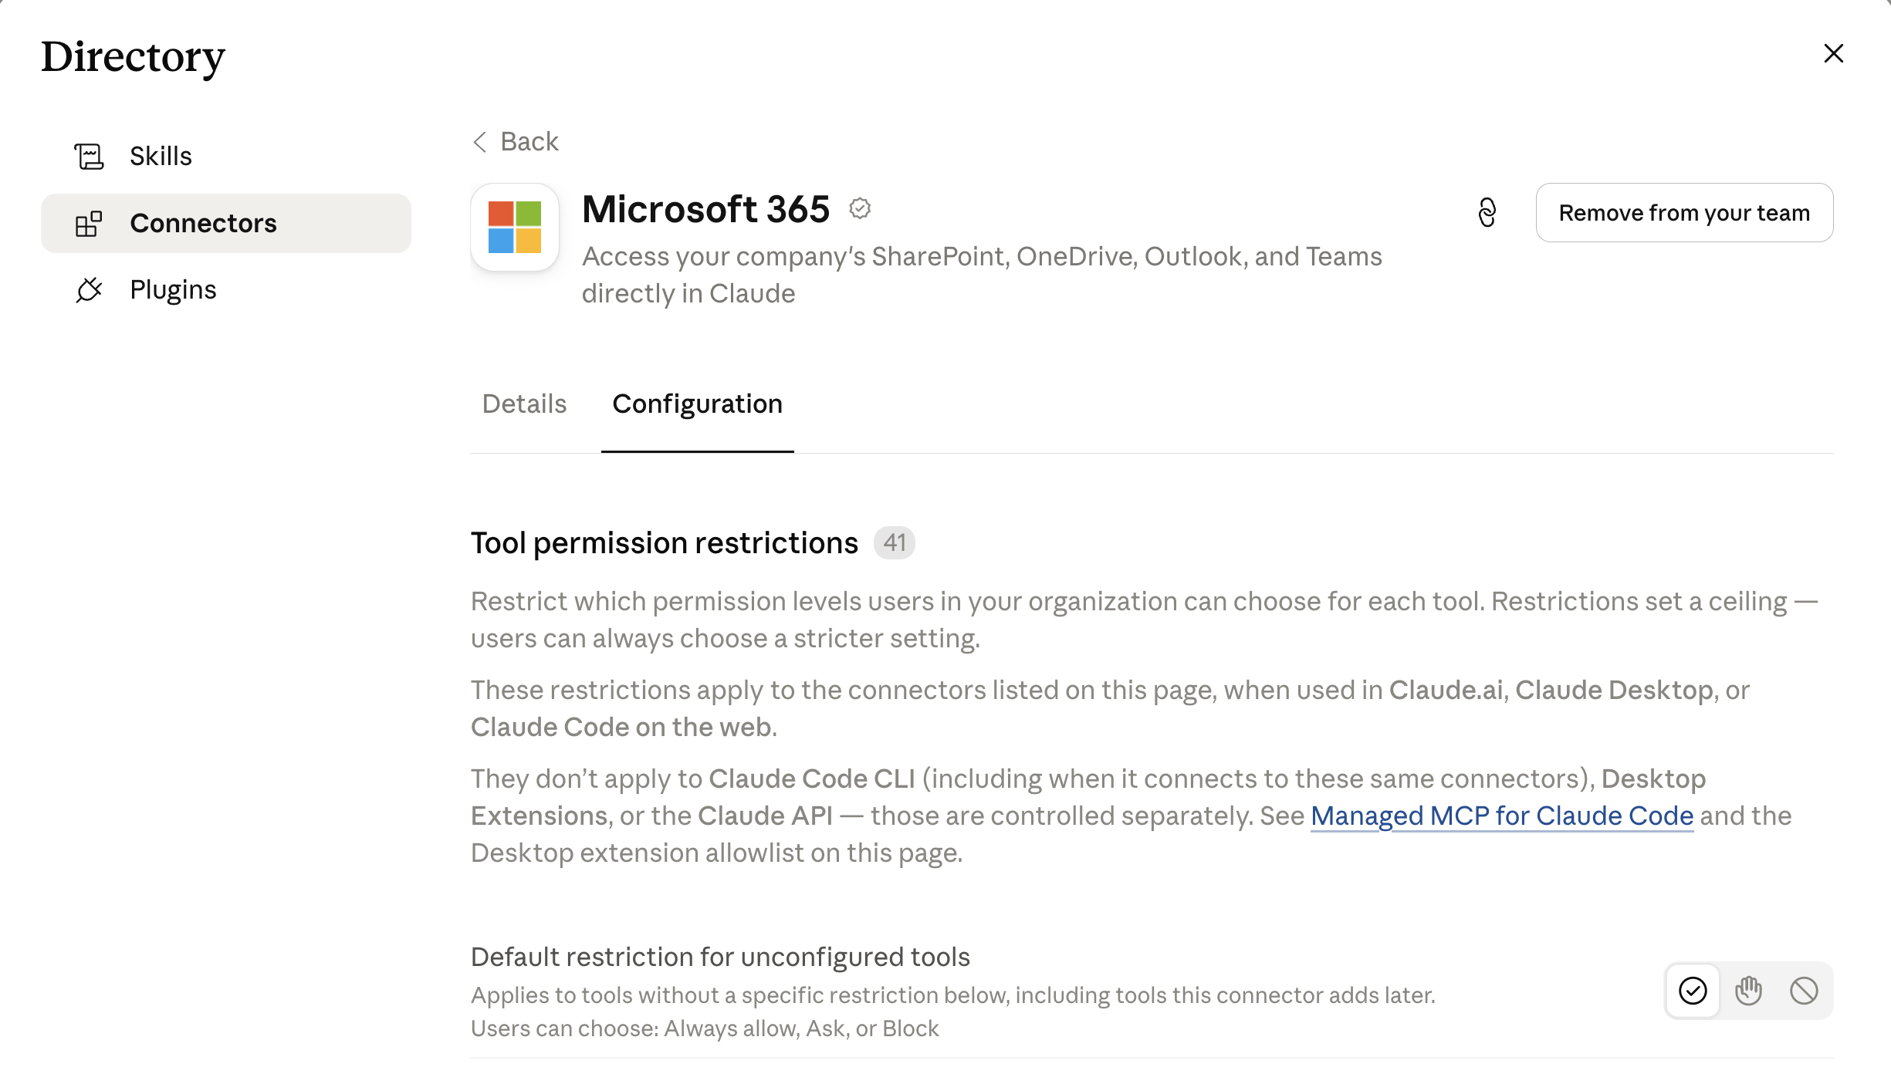Copy connector link via chain icon
1891x1091 pixels.
(x=1487, y=212)
